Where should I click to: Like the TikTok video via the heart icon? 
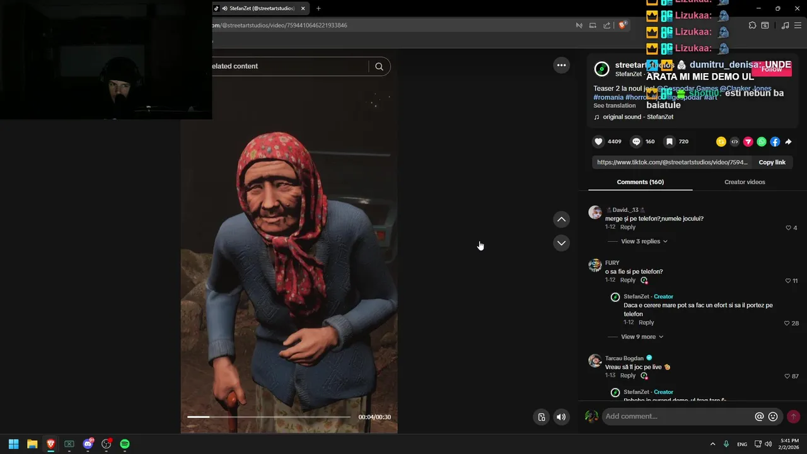pyautogui.click(x=599, y=142)
